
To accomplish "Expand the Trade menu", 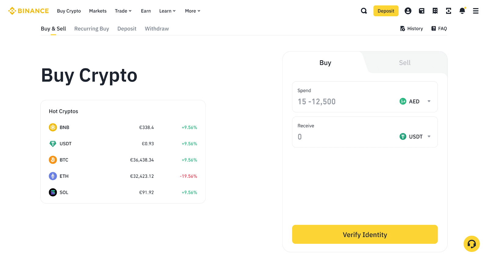I will (123, 11).
